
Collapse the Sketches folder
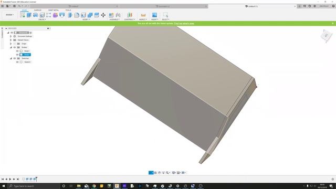pyautogui.click(x=10, y=58)
